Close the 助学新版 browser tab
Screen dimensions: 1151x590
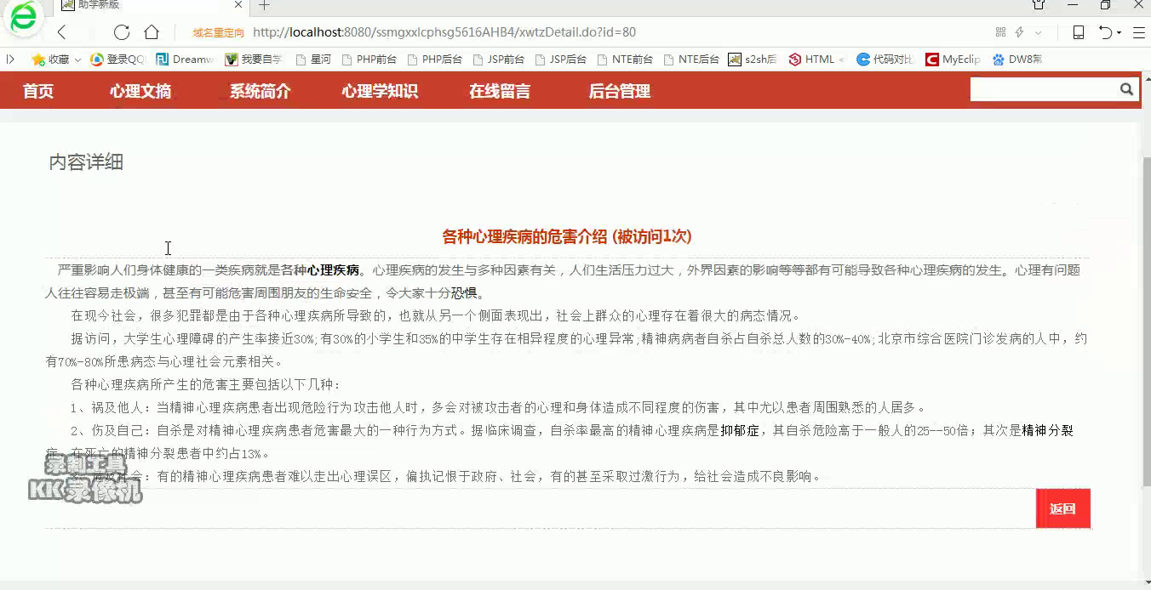[x=238, y=5]
